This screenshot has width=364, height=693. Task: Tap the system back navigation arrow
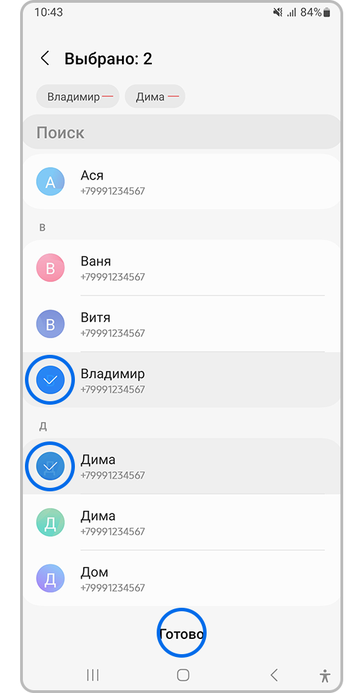click(274, 675)
